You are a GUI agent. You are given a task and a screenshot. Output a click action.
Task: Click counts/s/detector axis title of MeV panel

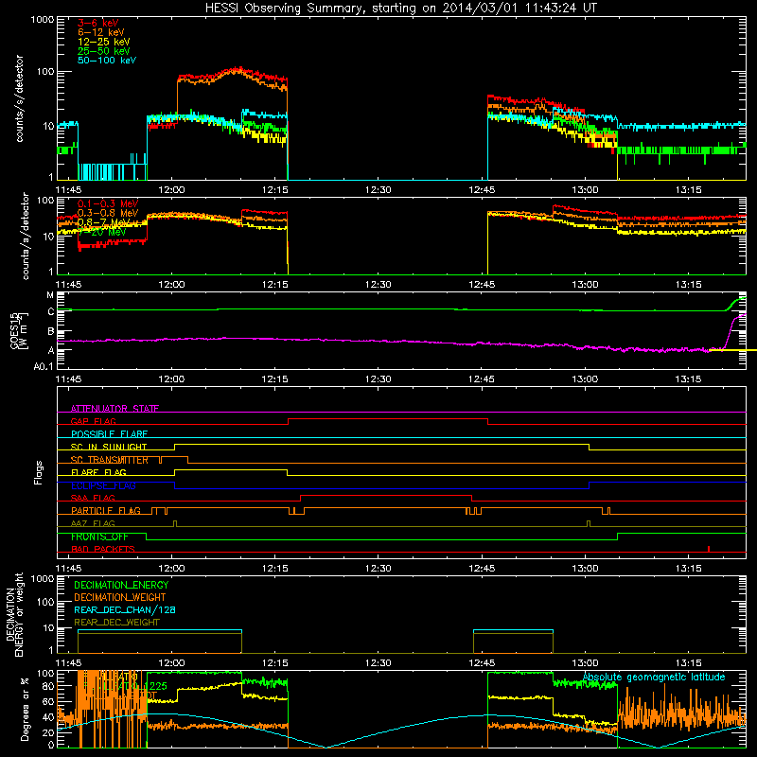(26, 236)
